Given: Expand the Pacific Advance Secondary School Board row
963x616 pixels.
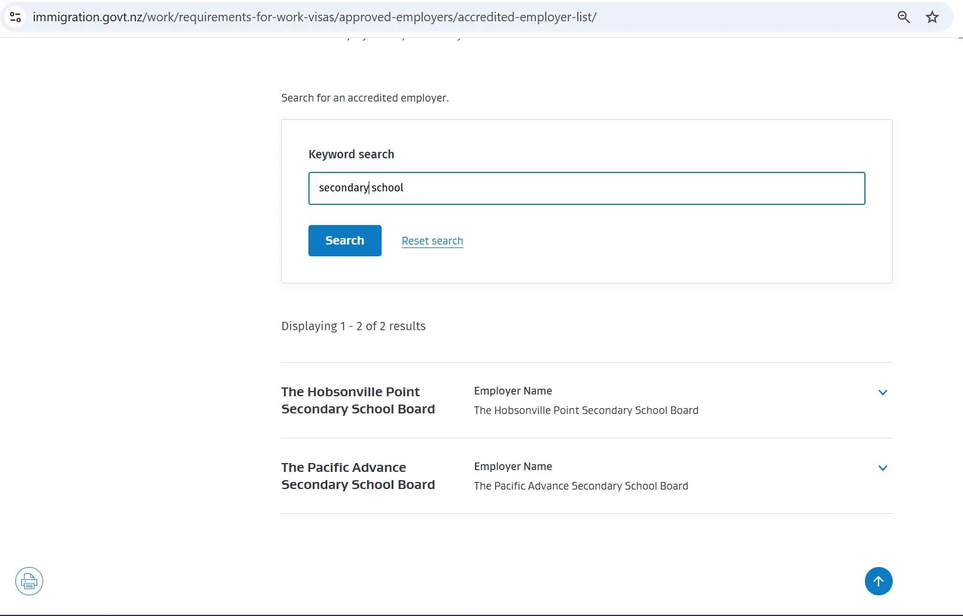Looking at the screenshot, I should pos(883,468).
